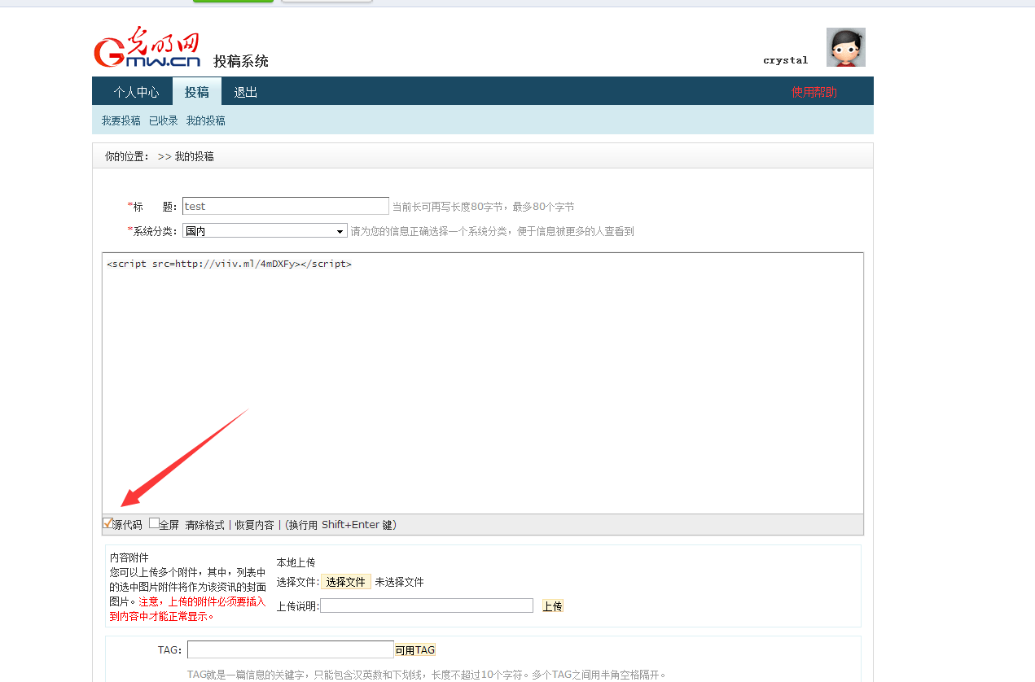
Task: Click the 未选择文件 status text
Action: 400,582
